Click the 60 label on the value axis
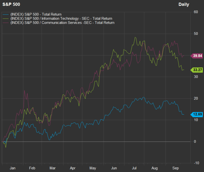This screenshot has height=172, width=204. [196, 12]
